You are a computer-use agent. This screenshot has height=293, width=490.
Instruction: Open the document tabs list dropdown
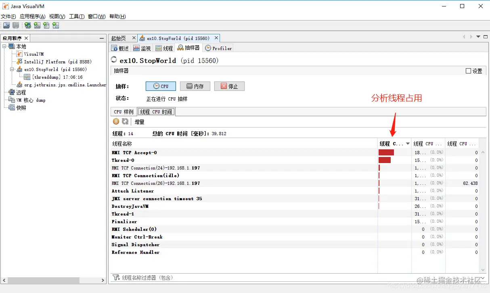pos(479,37)
